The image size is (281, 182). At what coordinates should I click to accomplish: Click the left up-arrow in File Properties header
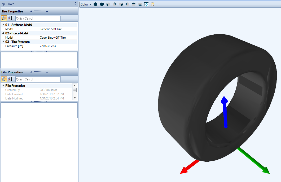pos(31,72)
